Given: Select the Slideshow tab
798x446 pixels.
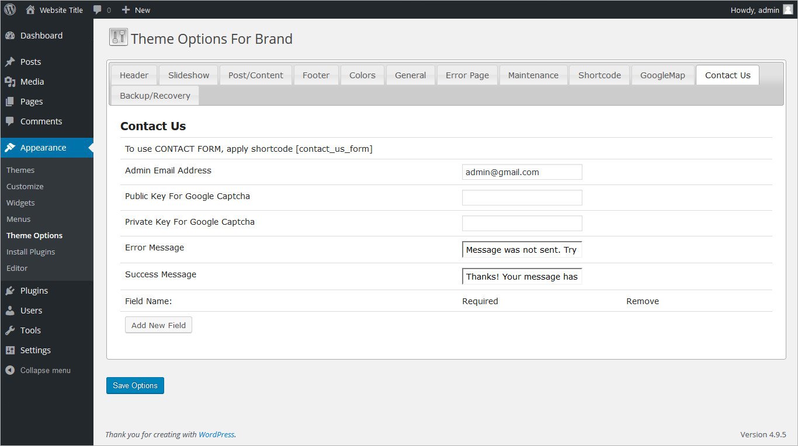Looking at the screenshot, I should click(x=189, y=75).
